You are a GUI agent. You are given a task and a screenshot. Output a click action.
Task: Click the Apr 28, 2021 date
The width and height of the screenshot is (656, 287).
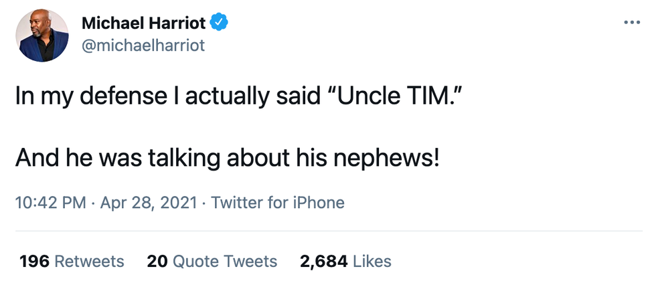149,203
